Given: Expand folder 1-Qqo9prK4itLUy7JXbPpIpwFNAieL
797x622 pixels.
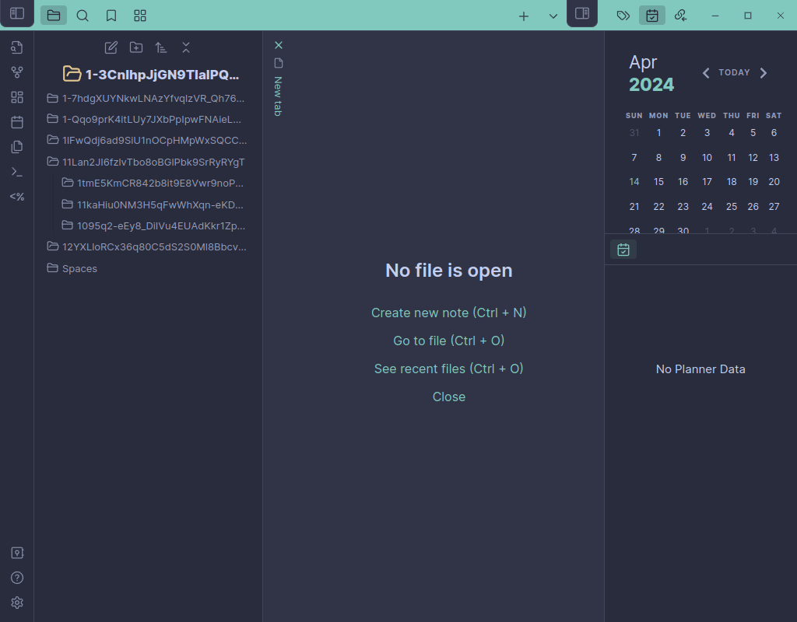Looking at the screenshot, I should 146,119.
